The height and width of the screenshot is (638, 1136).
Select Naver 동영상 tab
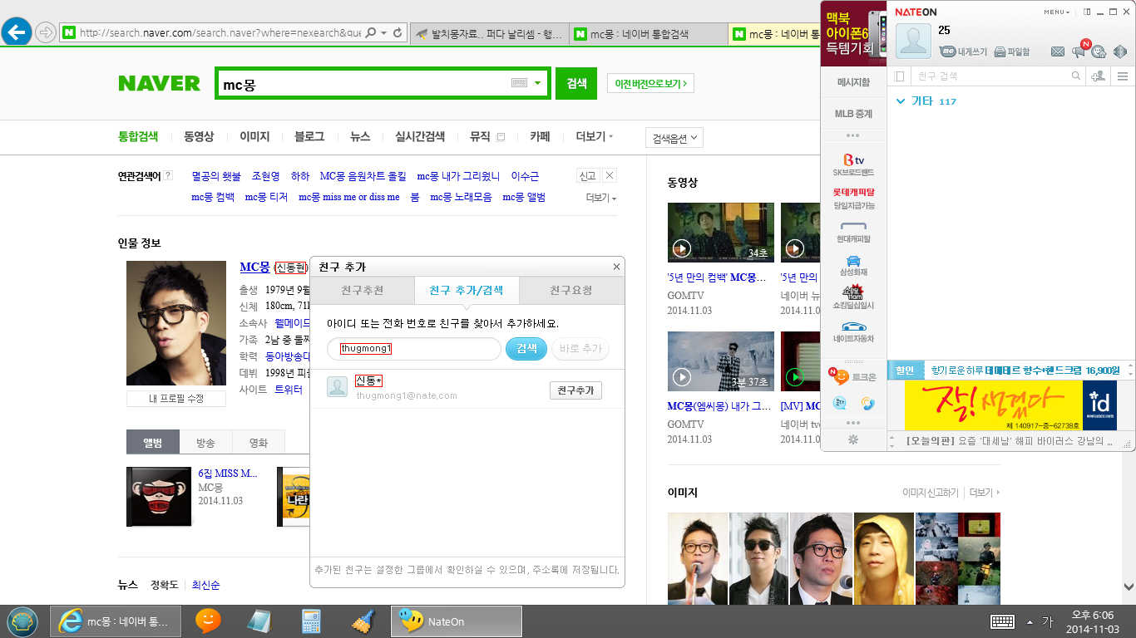(199, 136)
